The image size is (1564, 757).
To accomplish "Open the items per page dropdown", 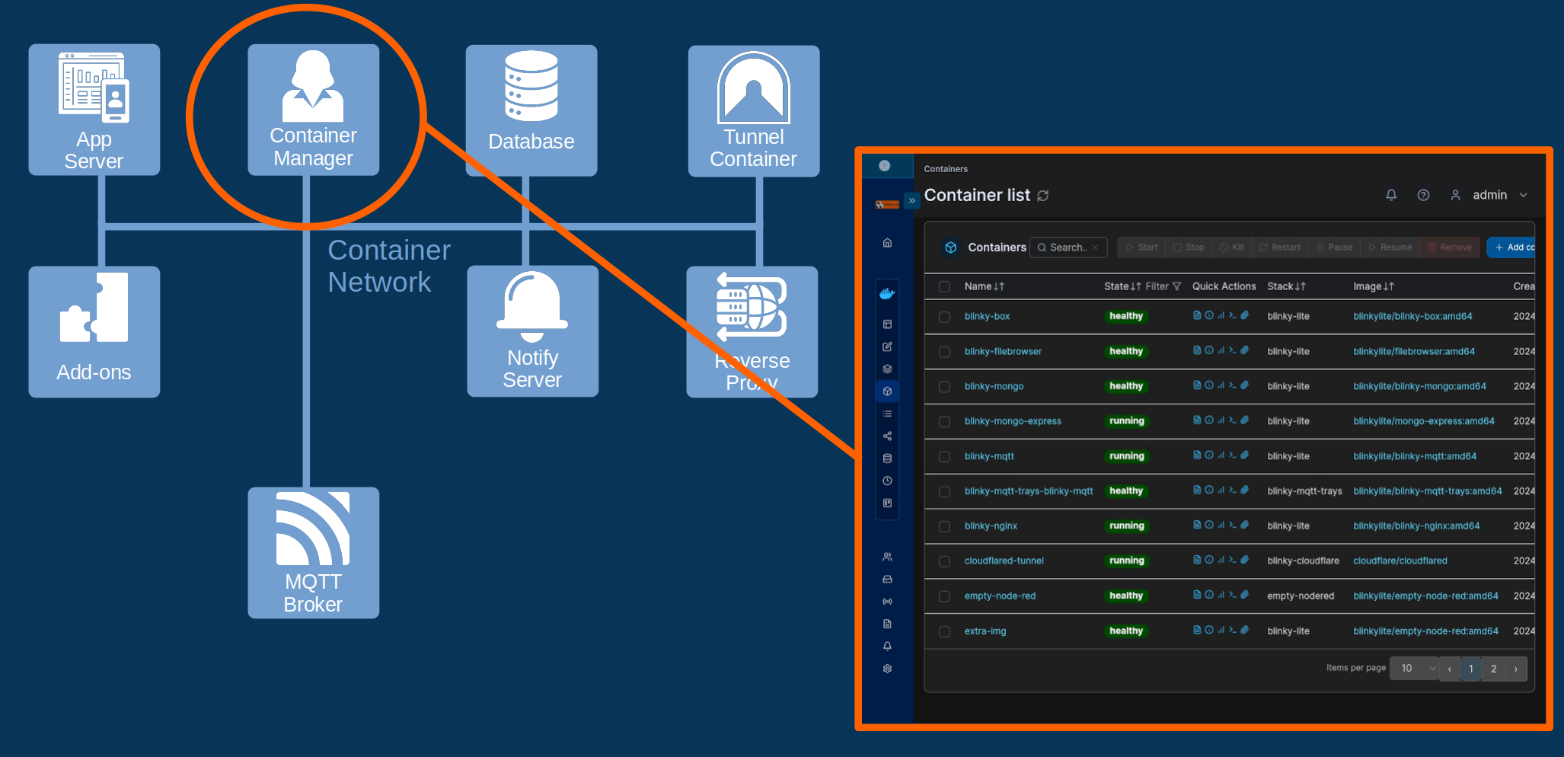I will coord(1415,668).
